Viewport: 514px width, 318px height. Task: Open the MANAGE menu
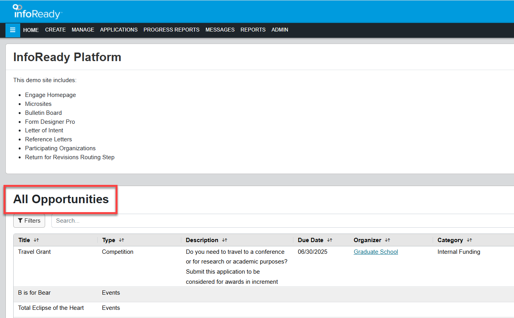pos(83,30)
